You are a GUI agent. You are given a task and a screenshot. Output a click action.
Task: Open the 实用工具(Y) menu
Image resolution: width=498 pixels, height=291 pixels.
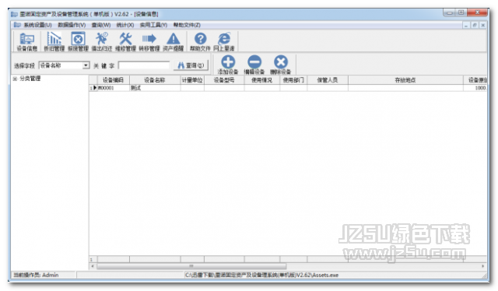point(153,25)
